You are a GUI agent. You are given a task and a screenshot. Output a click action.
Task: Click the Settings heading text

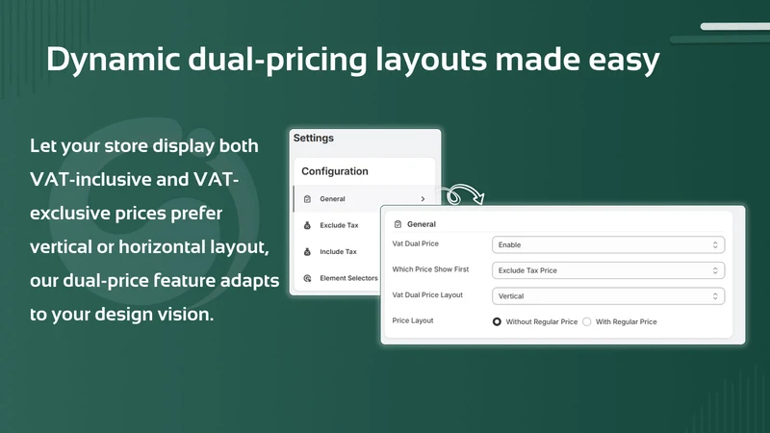click(314, 138)
